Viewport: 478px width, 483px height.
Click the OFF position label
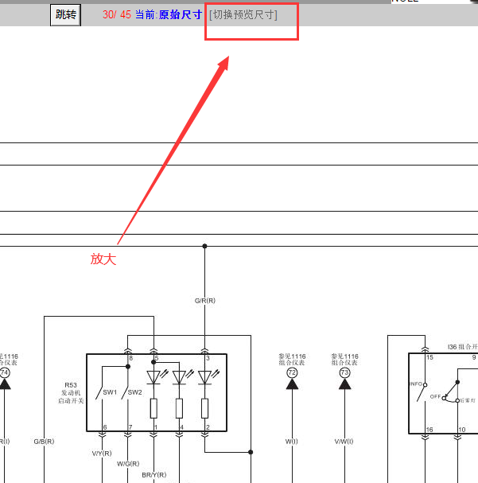point(436,396)
